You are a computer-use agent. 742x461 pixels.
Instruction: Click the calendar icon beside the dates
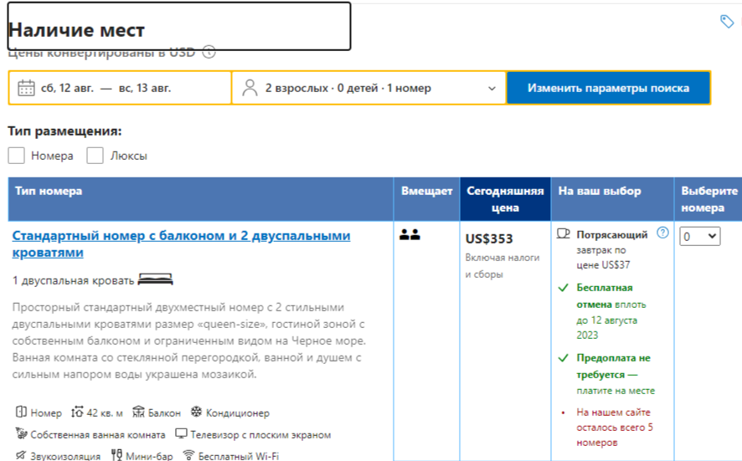coord(26,88)
